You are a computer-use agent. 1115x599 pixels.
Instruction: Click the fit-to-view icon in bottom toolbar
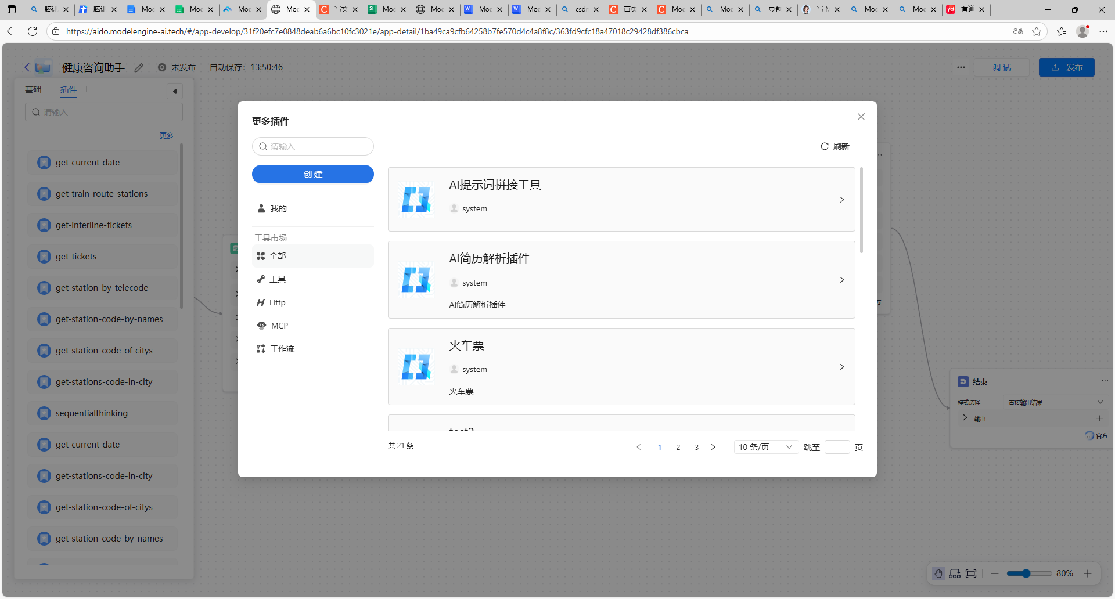(x=971, y=573)
